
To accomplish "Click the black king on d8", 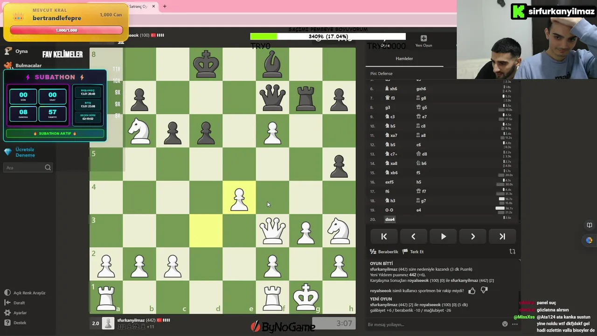I will [x=206, y=64].
